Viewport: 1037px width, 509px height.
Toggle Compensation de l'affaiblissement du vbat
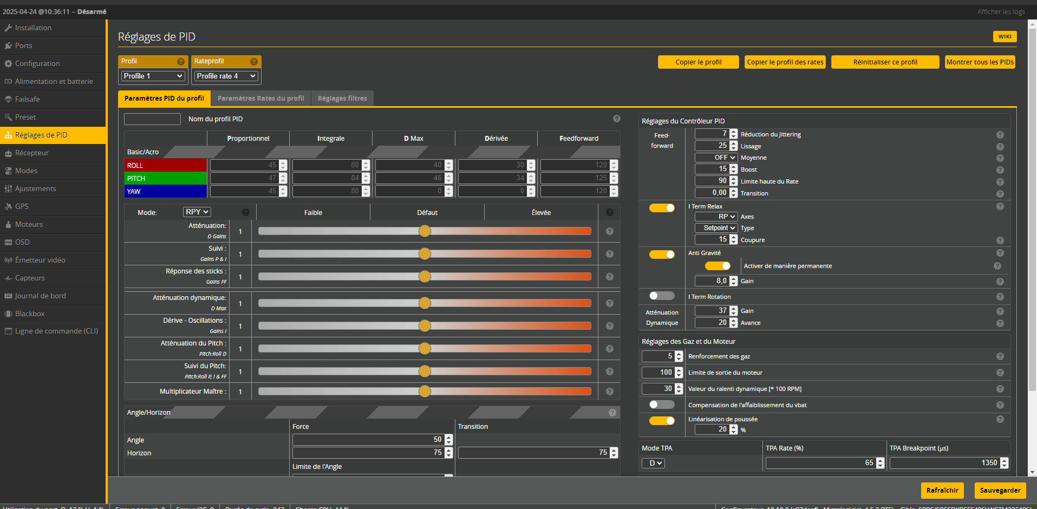tap(662, 404)
